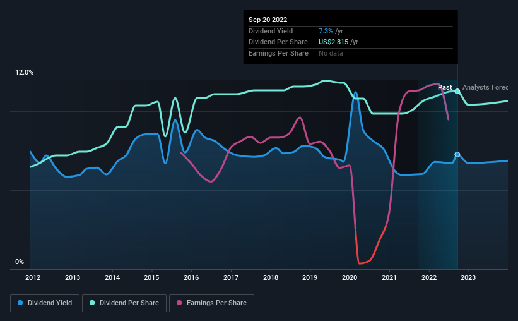Image resolution: width=518 pixels, height=321 pixels.
Task: Toggle the Dividend Per Share legend button
Action: coord(124,303)
